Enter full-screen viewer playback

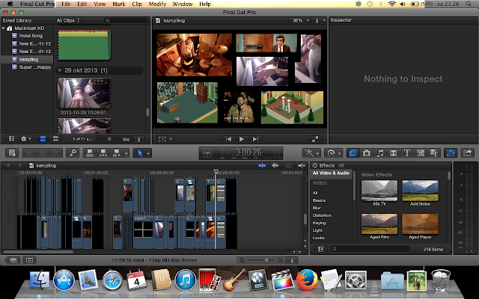(315, 139)
